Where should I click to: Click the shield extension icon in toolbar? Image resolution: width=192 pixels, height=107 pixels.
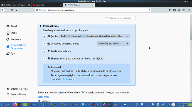pyautogui.click(x=183, y=10)
